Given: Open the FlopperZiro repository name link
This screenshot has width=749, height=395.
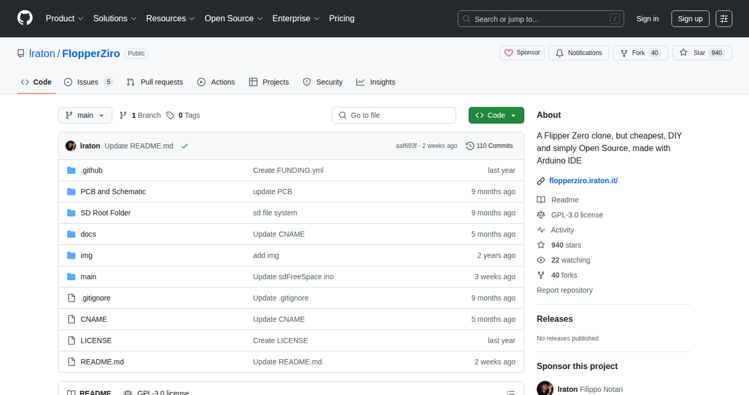Looking at the screenshot, I should [91, 53].
